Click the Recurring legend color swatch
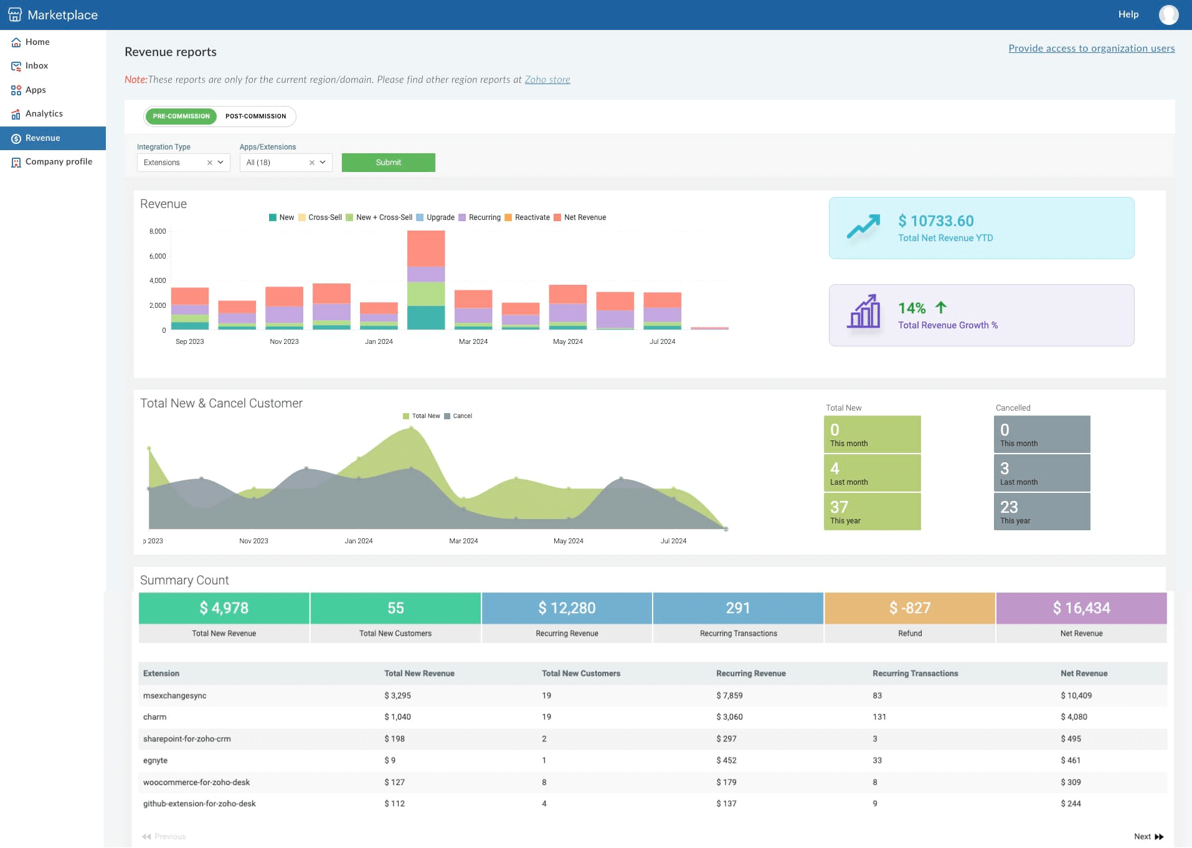The width and height of the screenshot is (1192, 848). click(462, 217)
